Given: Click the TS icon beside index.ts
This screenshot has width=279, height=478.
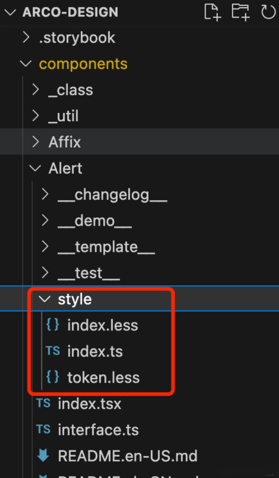Looking at the screenshot, I should pos(53,351).
